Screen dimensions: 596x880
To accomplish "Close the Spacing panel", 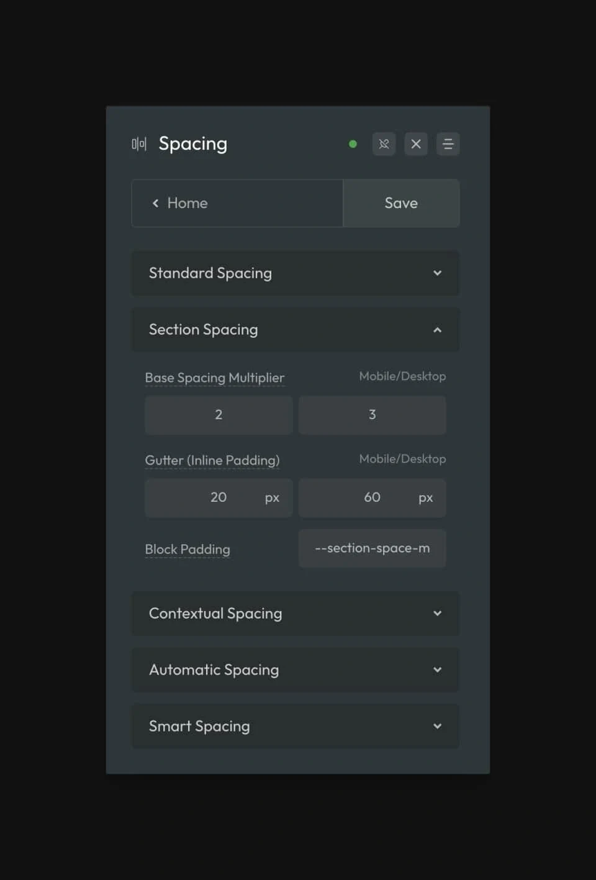I will tap(416, 143).
